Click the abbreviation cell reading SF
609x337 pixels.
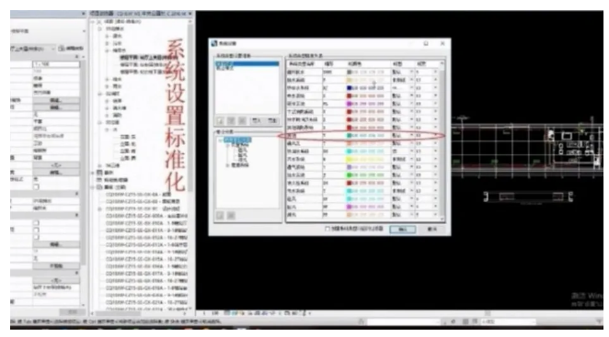pos(333,199)
